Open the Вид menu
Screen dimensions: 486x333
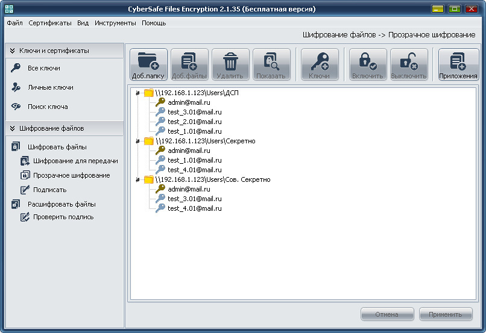(83, 23)
